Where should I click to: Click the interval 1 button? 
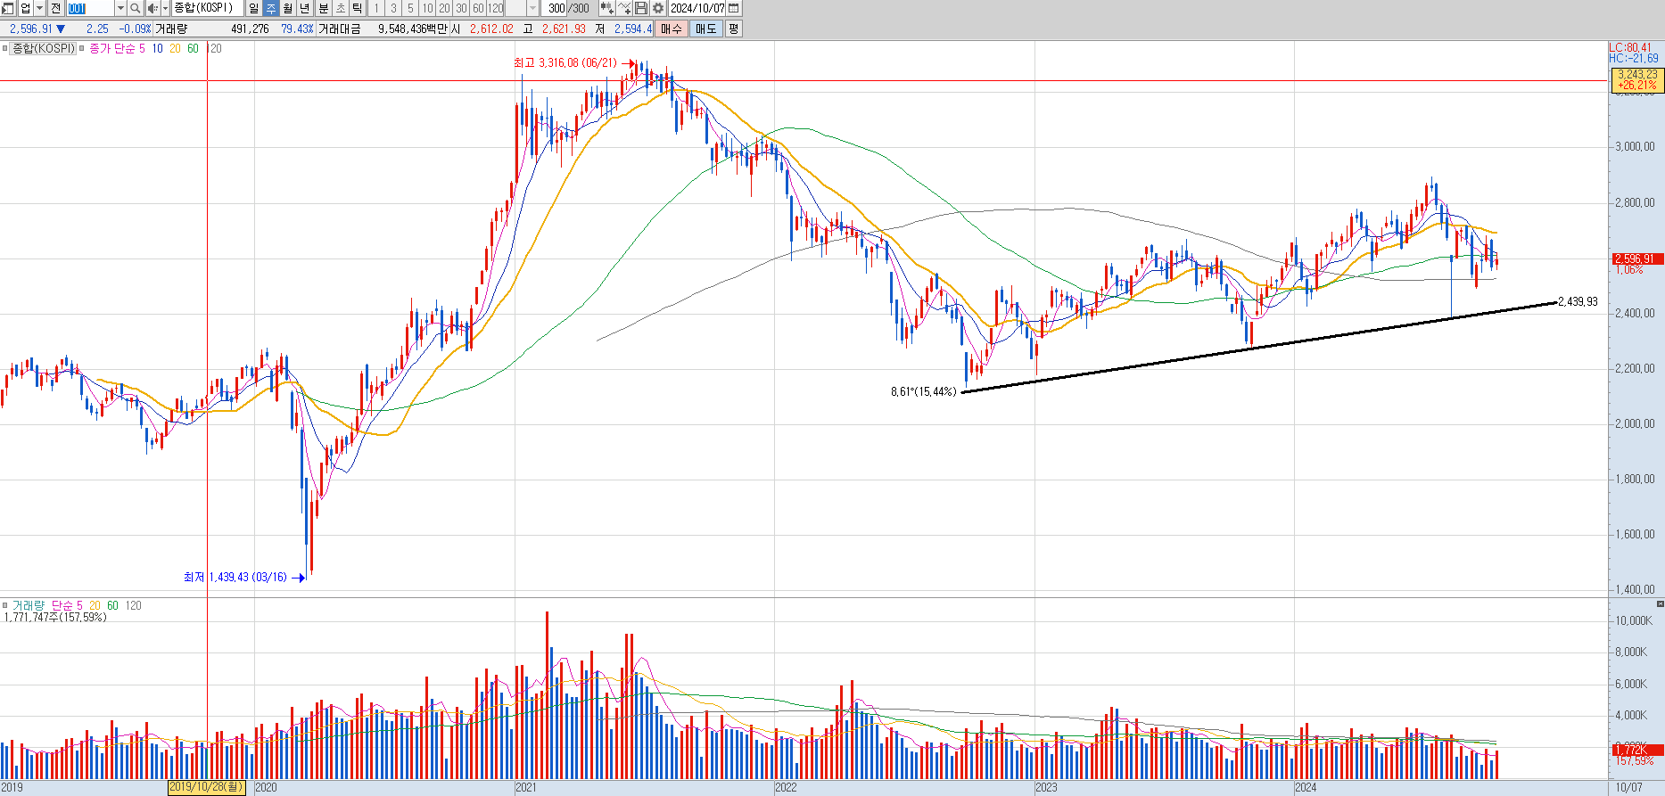pyautogui.click(x=376, y=8)
